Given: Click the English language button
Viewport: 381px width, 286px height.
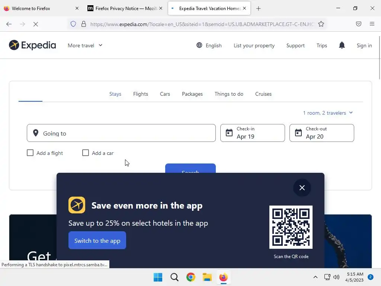Looking at the screenshot, I should point(209,45).
